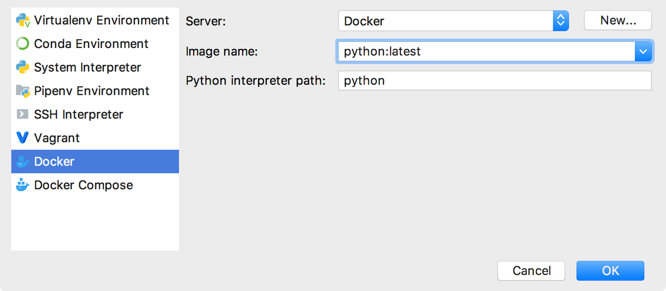
Task: Click the Pipenv Environment icon
Action: (23, 90)
